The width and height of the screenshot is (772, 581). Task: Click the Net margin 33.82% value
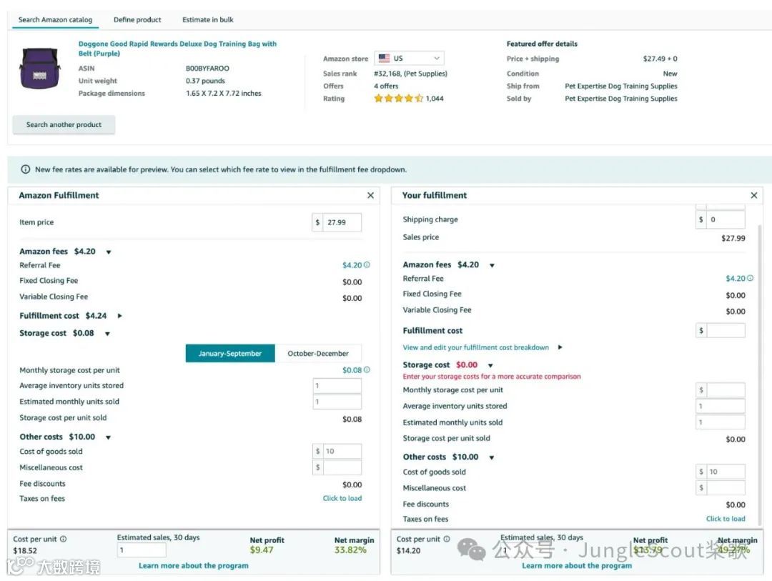click(x=350, y=550)
